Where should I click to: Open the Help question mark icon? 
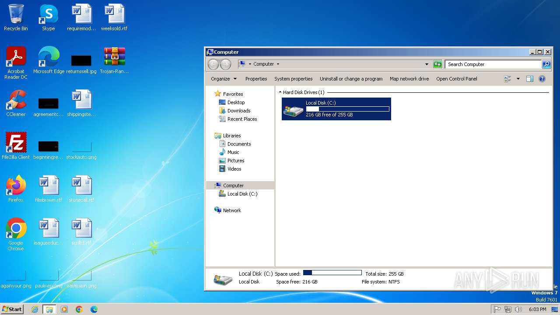point(542,79)
